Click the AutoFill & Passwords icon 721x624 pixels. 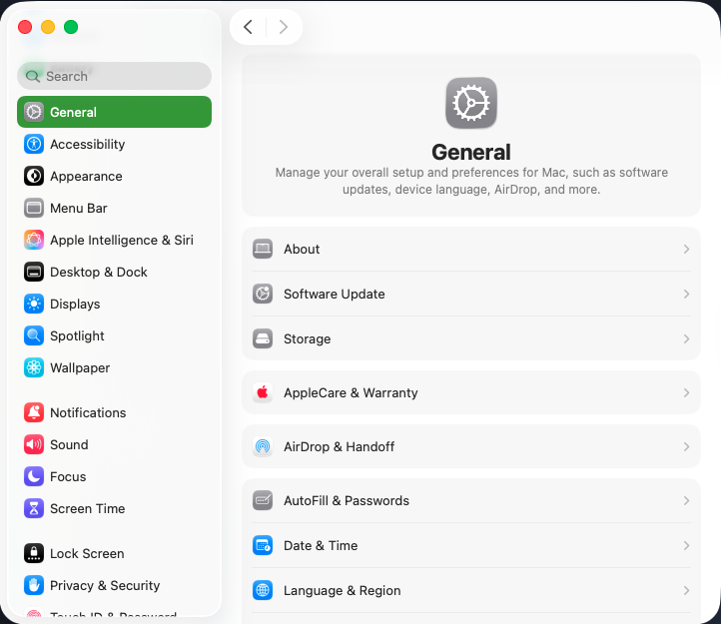pyautogui.click(x=263, y=500)
